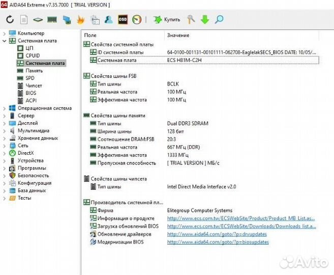This screenshot has height=275, width=334.
Task: Expand the Хранение данных node
Action: (4, 138)
